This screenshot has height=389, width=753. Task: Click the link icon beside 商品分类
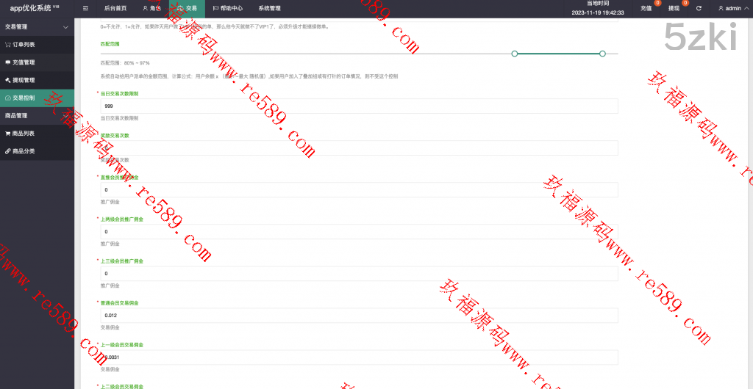click(8, 151)
